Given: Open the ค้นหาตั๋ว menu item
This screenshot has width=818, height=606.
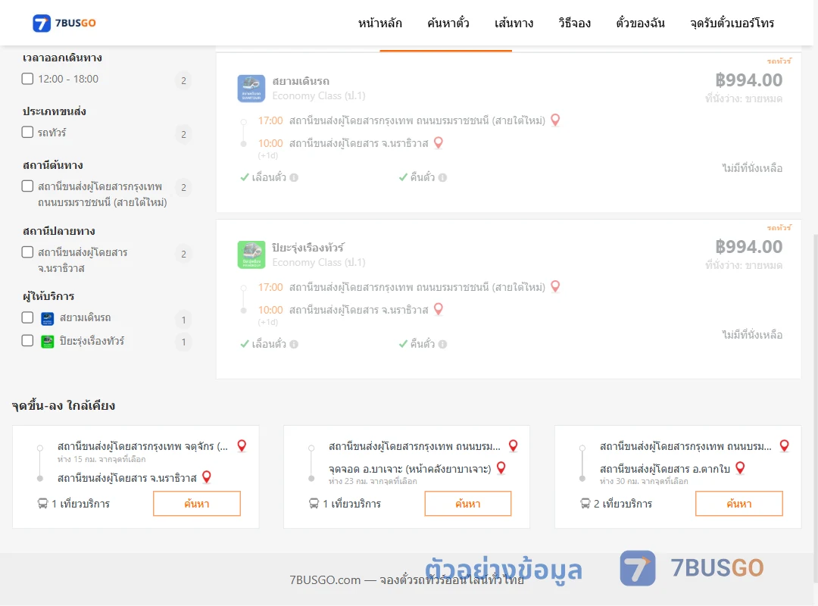Looking at the screenshot, I should click(x=448, y=23).
